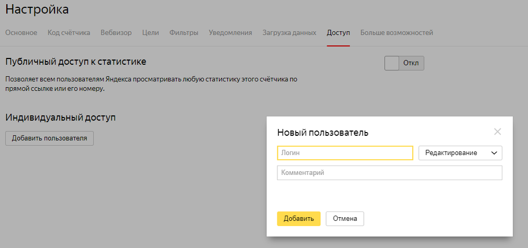Open the Уведомления tab

click(230, 32)
